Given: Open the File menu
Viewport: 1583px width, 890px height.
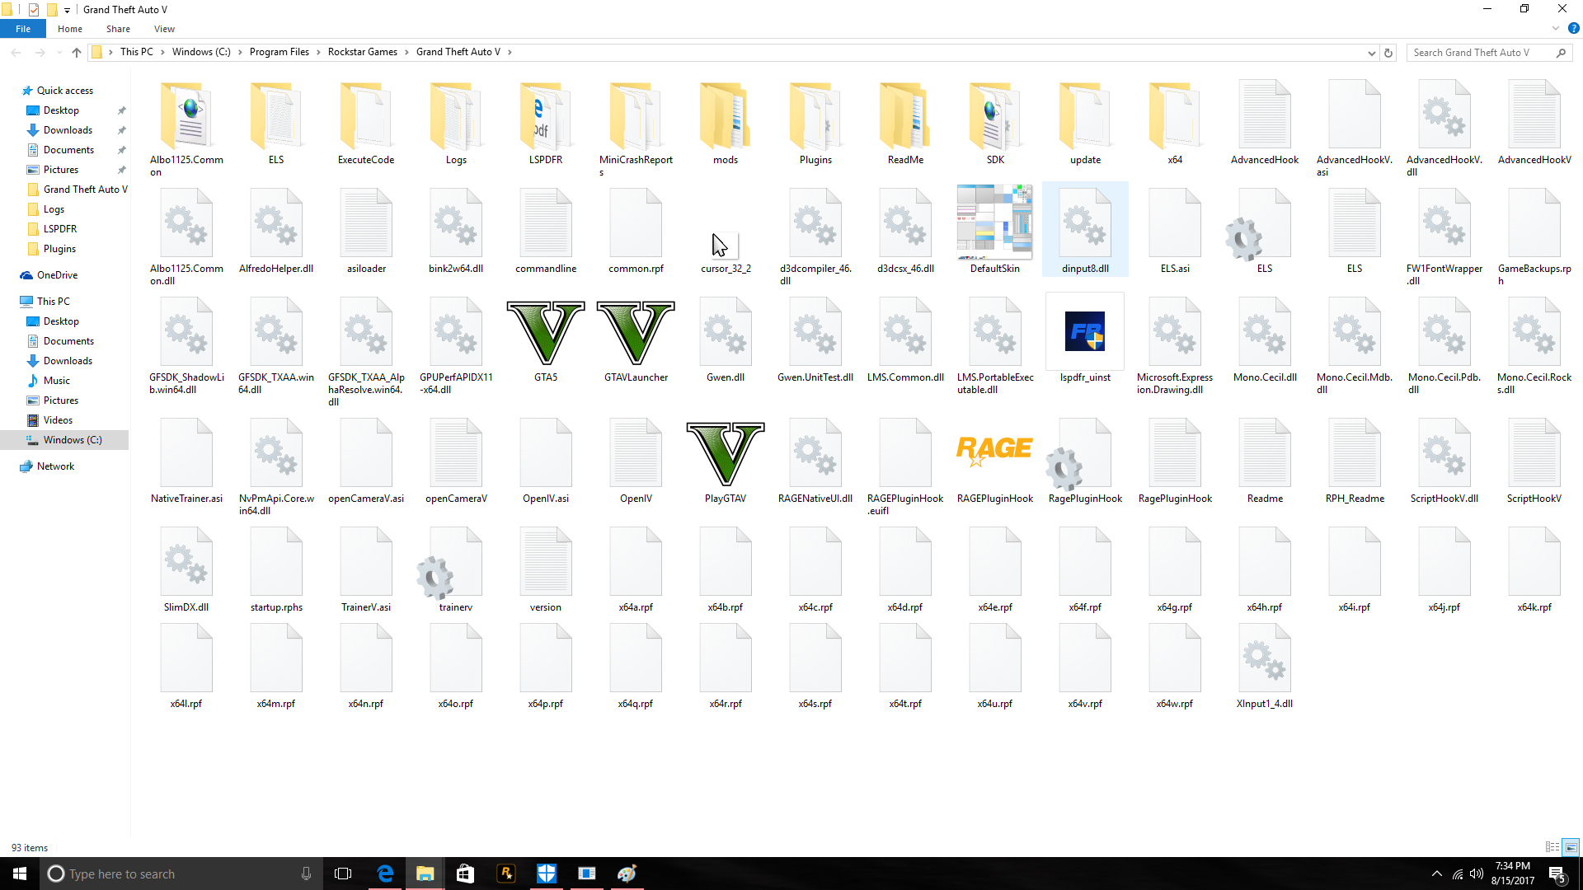Looking at the screenshot, I should click(x=23, y=29).
